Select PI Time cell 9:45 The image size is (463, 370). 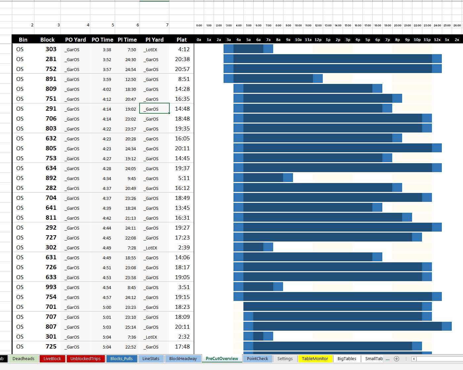coord(127,178)
